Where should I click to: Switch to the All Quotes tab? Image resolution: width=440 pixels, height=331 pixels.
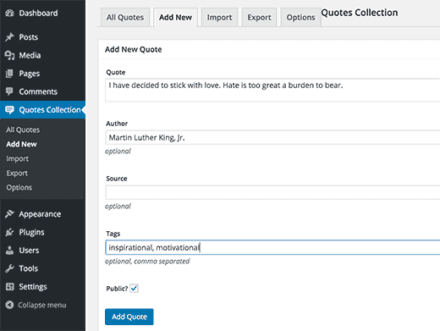pos(125,17)
